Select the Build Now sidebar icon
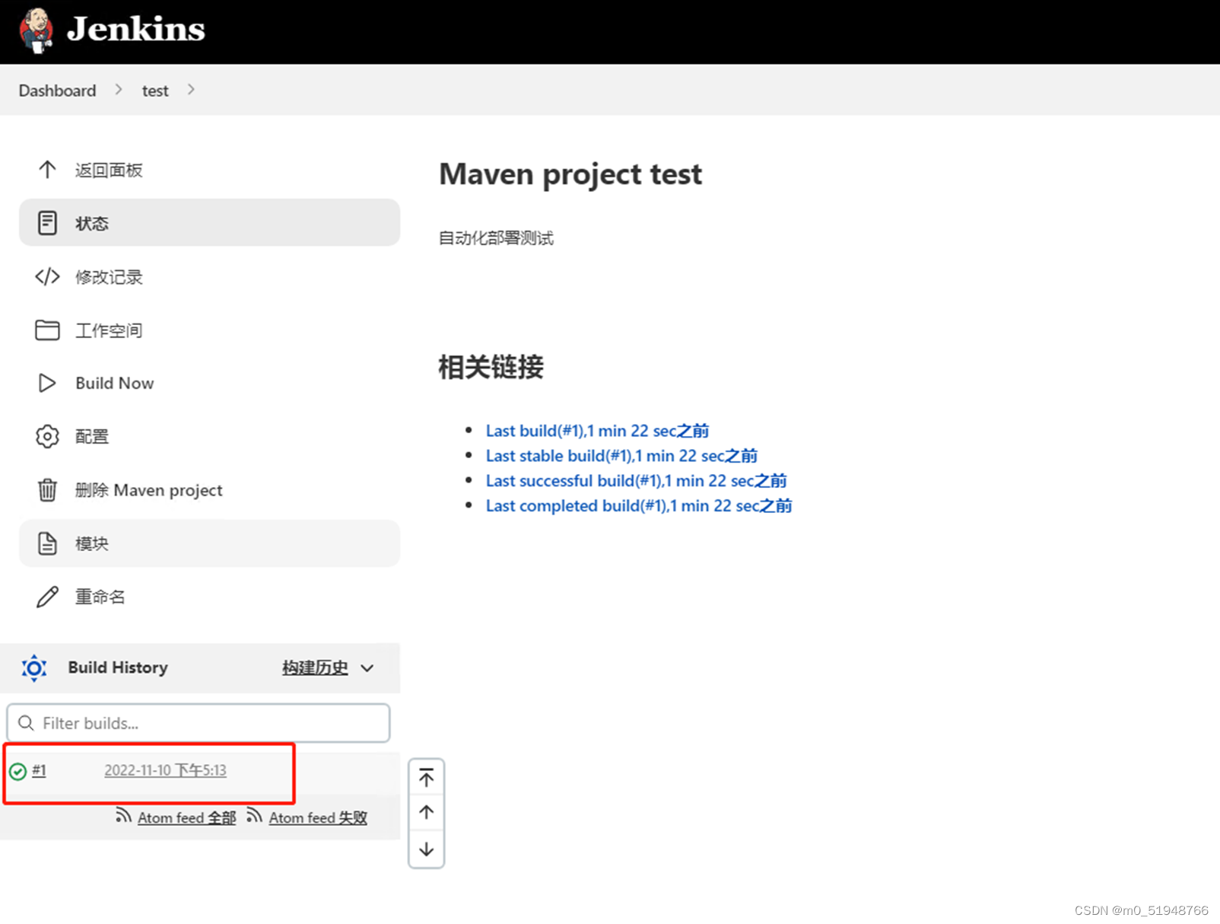 coord(47,383)
